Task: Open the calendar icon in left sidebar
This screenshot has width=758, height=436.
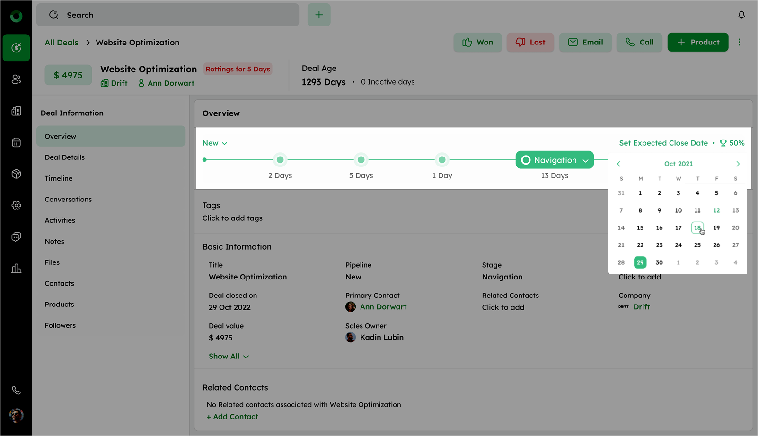Action: click(x=16, y=142)
